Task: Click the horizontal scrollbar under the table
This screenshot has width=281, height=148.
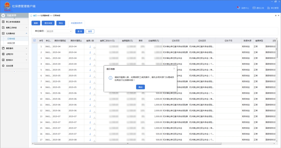Action: point(127,143)
